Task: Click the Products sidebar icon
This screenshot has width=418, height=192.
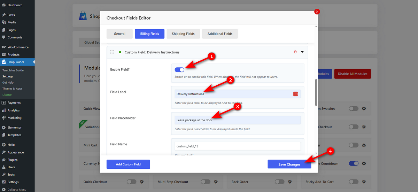Action: 4,55
